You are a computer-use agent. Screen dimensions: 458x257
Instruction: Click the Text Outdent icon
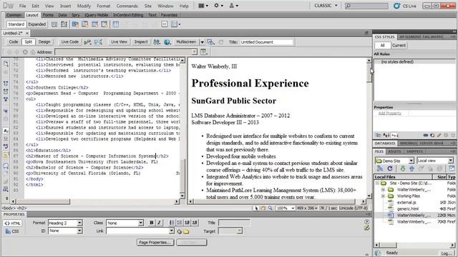187,223
